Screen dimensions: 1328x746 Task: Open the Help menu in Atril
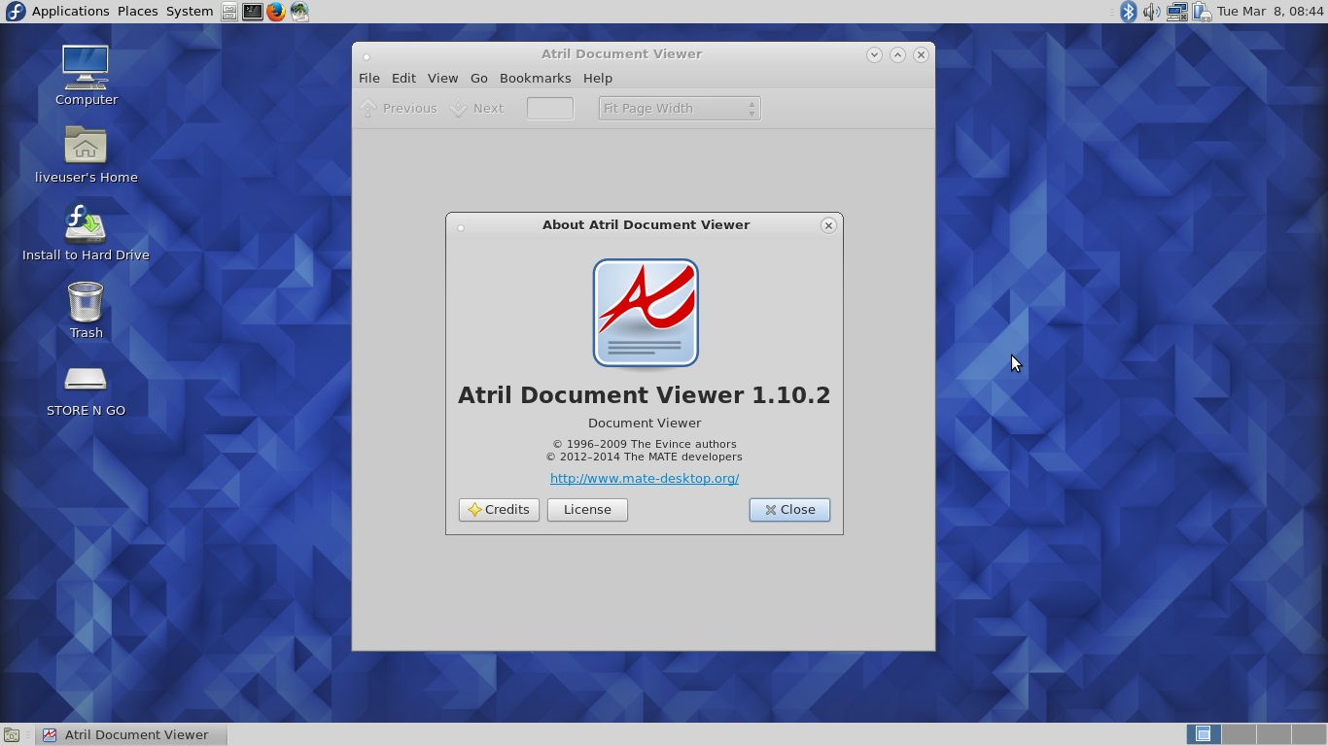point(598,78)
